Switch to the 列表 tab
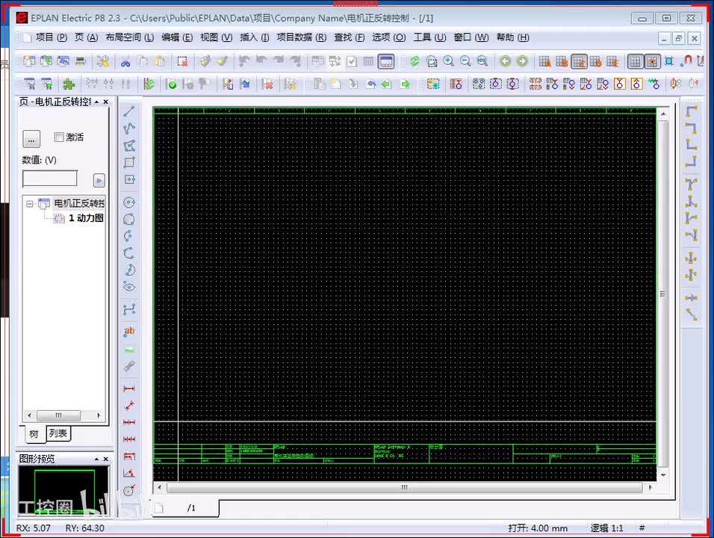The image size is (714, 538). (x=58, y=433)
